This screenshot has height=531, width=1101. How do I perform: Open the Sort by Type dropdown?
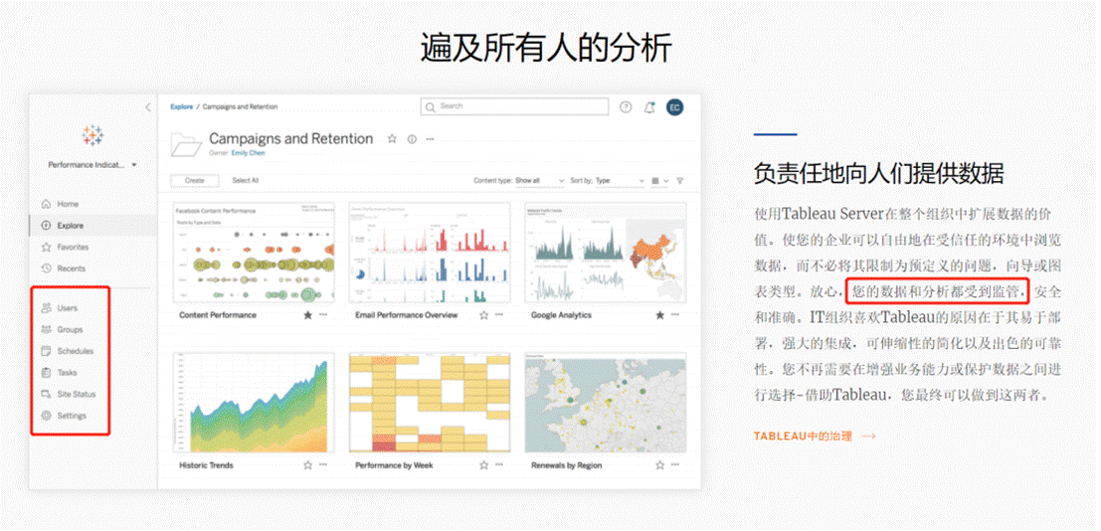620,181
